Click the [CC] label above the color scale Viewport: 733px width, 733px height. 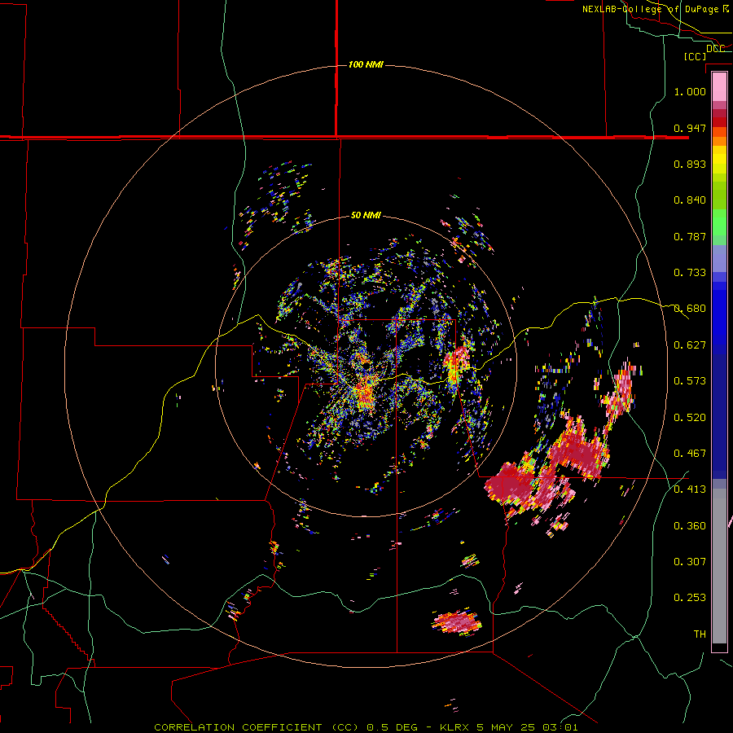pos(695,56)
